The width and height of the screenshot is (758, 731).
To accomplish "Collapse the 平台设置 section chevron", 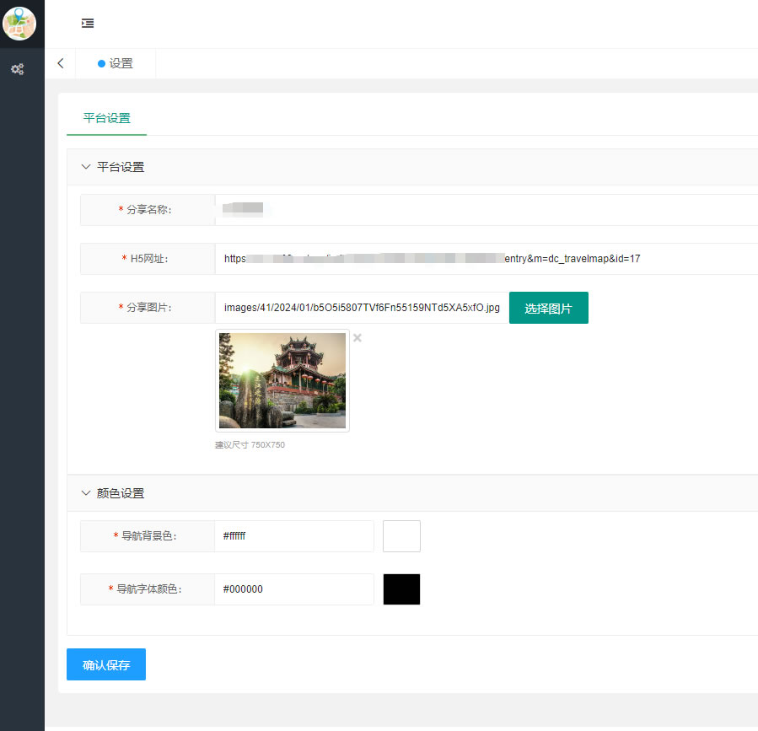I will 85,167.
